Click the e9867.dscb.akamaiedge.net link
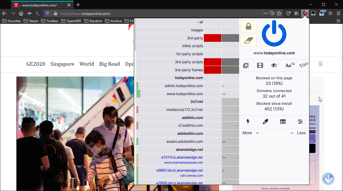 click(x=180, y=170)
